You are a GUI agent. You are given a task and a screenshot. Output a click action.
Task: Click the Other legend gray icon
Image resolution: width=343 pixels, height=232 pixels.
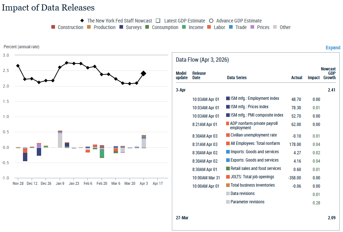tap(275, 27)
